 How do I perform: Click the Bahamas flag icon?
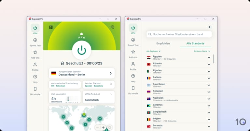[148, 106]
